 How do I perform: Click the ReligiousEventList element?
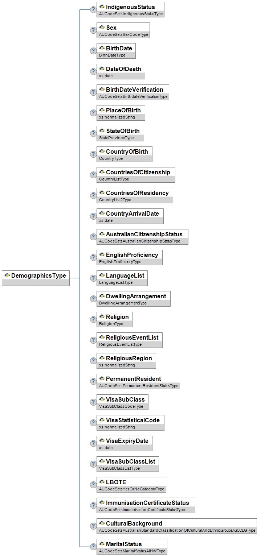point(132,337)
